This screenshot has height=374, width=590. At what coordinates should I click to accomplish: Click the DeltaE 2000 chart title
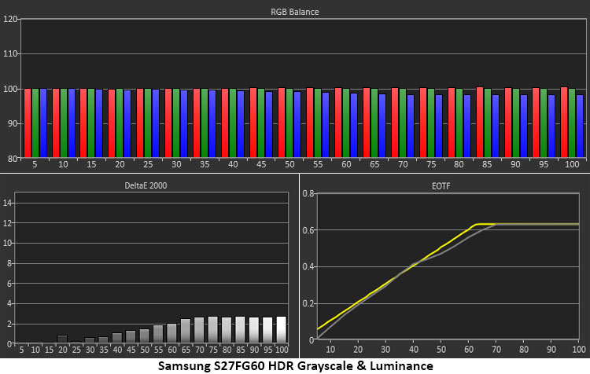(146, 185)
